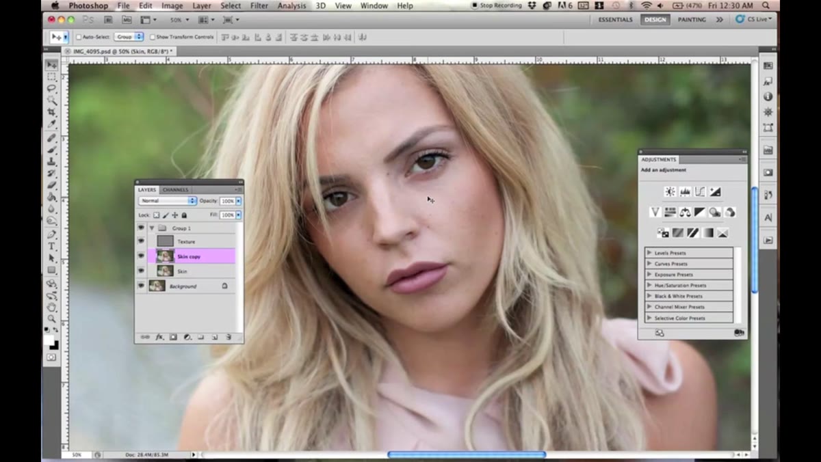Image resolution: width=821 pixels, height=462 pixels.
Task: Select the Crop tool
Action: click(52, 111)
